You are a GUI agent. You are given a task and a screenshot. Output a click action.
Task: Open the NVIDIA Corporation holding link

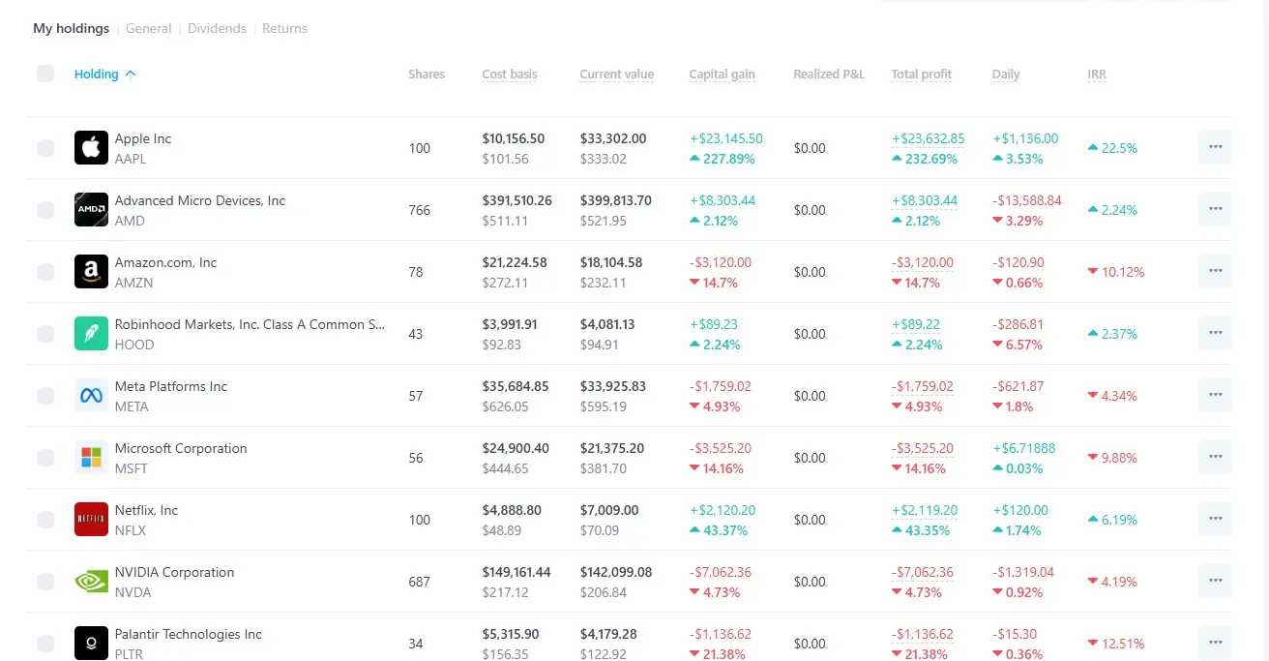tap(175, 572)
